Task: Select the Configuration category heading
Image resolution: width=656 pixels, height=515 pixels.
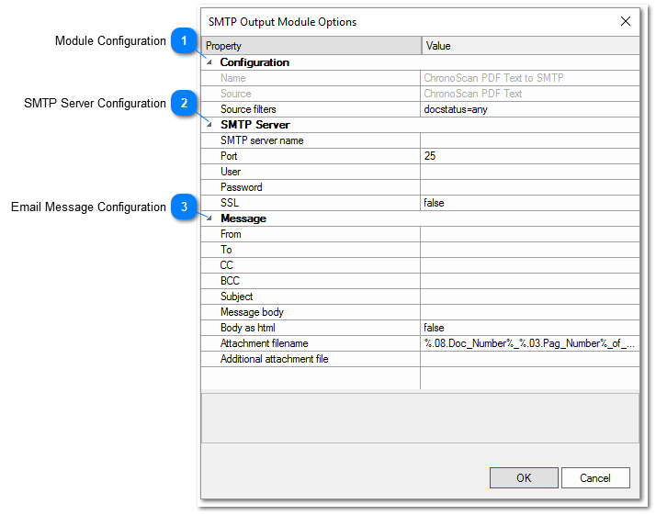Action: click(x=254, y=62)
